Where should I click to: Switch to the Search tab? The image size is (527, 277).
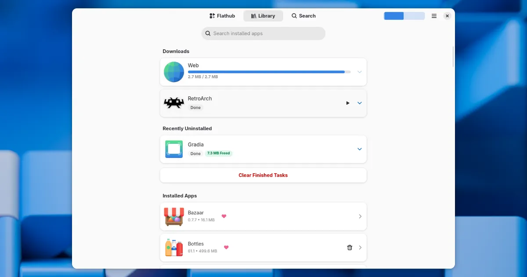[303, 16]
